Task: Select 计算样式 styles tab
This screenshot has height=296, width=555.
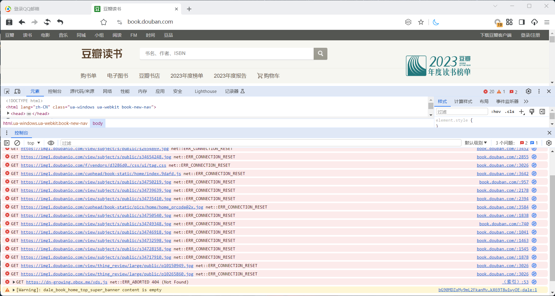Action: click(x=463, y=102)
